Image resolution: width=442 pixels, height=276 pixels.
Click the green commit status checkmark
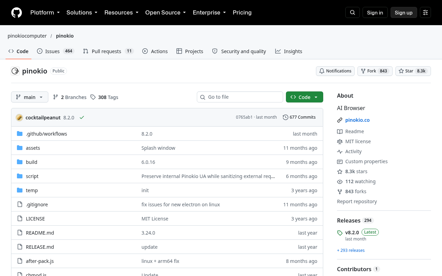coord(82,117)
